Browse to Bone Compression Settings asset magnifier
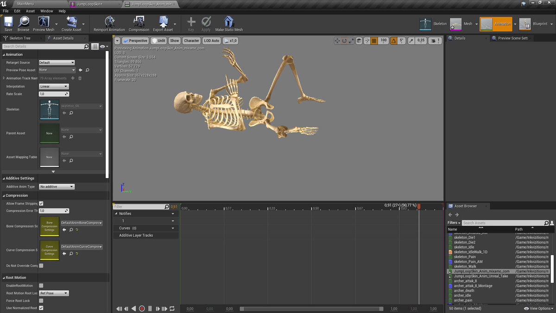Image resolution: width=556 pixels, height=313 pixels. [x=71, y=230]
